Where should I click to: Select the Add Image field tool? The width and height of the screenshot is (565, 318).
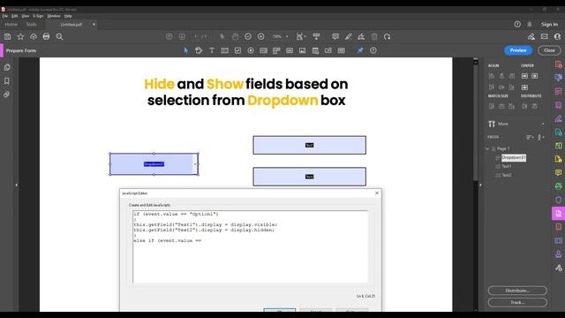click(x=302, y=50)
